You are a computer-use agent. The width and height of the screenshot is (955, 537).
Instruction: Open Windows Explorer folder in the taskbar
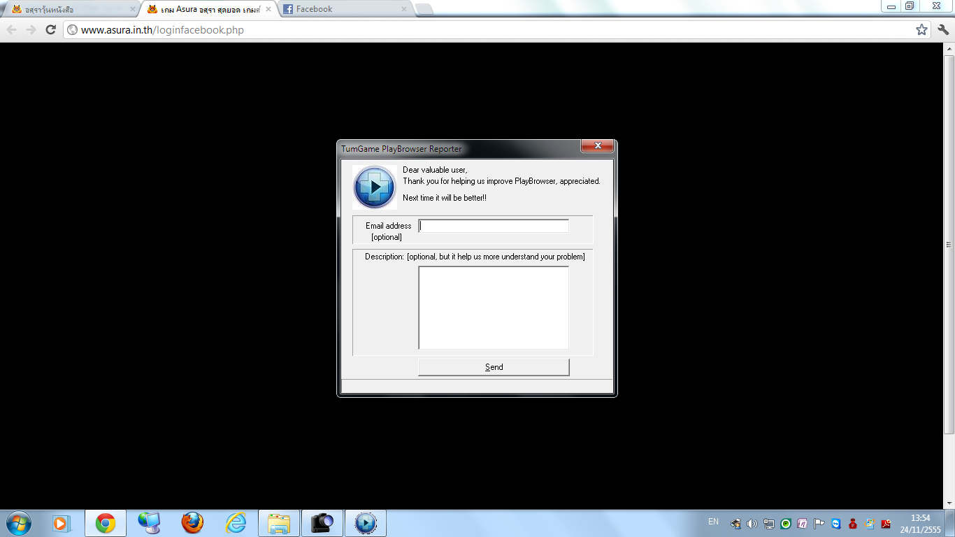tap(279, 522)
